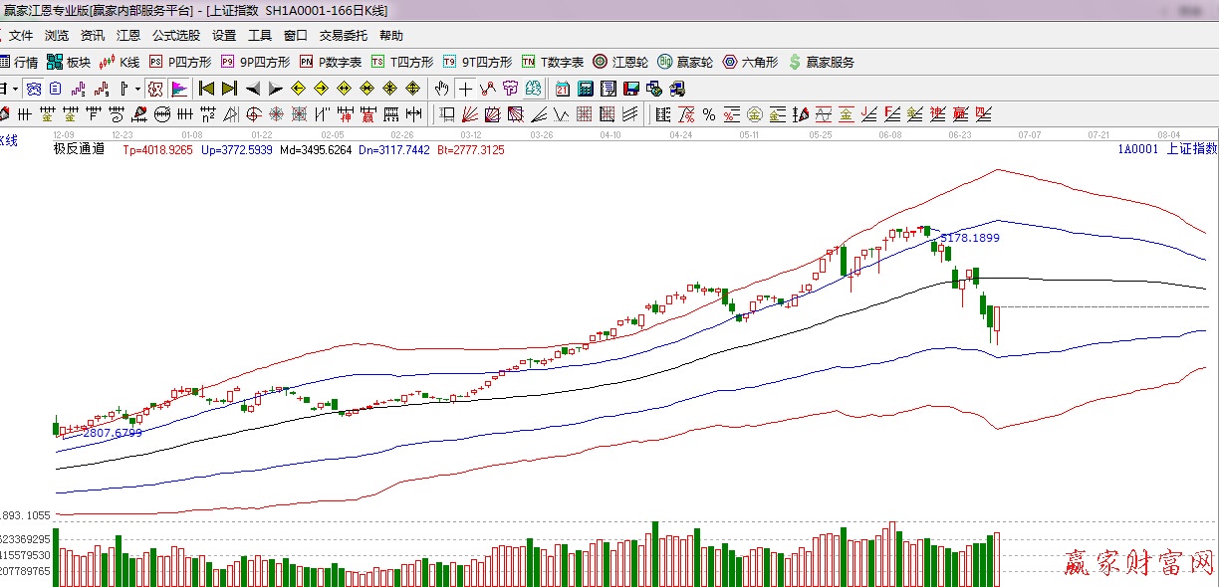Viewport: 1219px width, 587px height.
Task: Select the percent (%) drawing tool
Action: (x=708, y=114)
